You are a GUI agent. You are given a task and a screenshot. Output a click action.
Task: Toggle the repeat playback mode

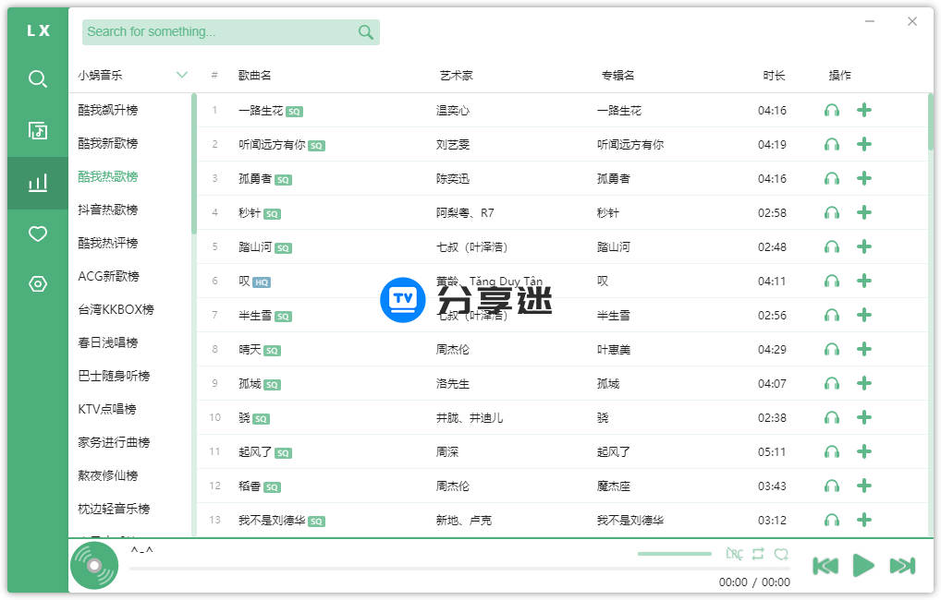(x=758, y=553)
